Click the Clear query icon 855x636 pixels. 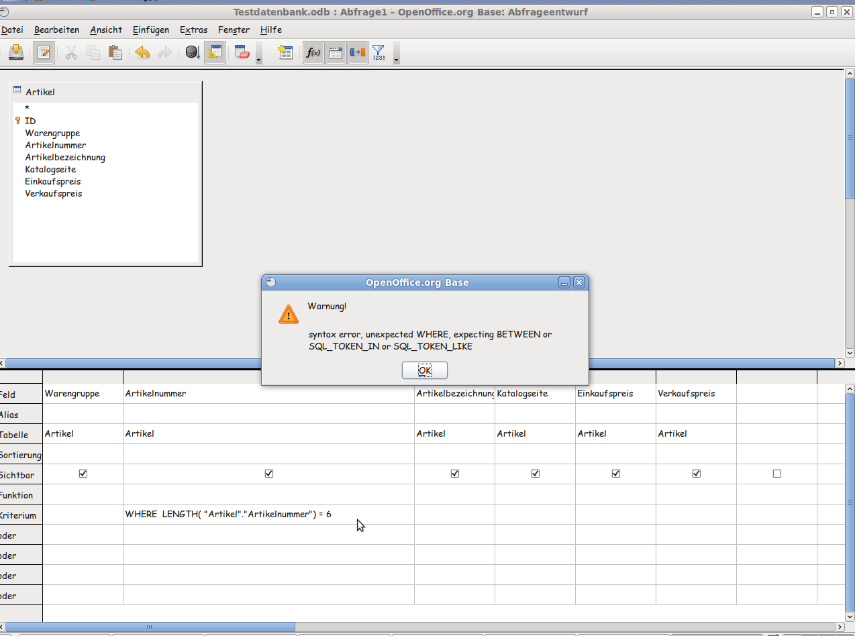242,52
